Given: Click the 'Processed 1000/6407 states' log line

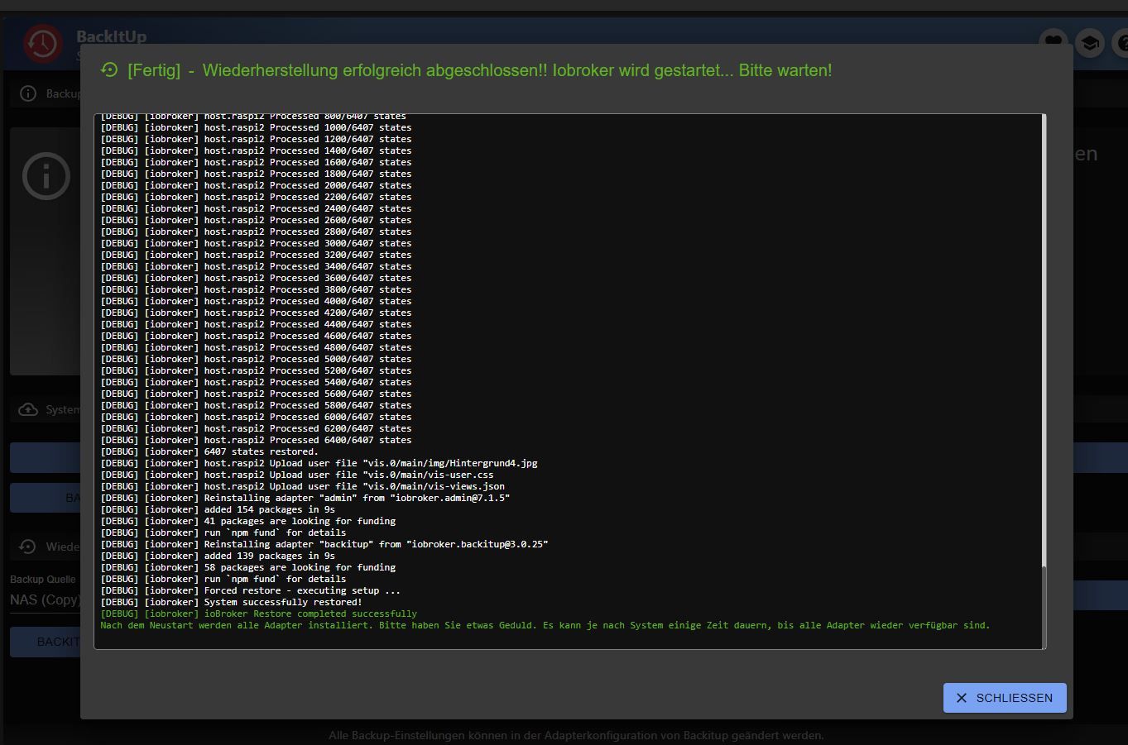Looking at the screenshot, I should tap(256, 127).
